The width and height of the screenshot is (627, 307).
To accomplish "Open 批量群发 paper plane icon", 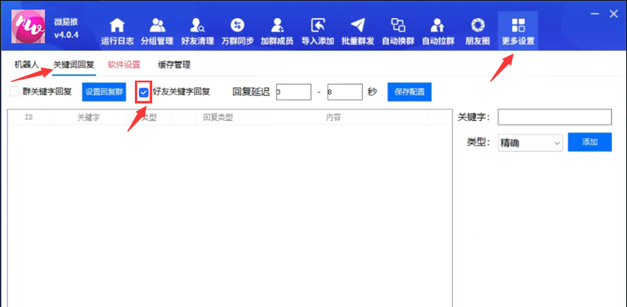I will pos(358,26).
